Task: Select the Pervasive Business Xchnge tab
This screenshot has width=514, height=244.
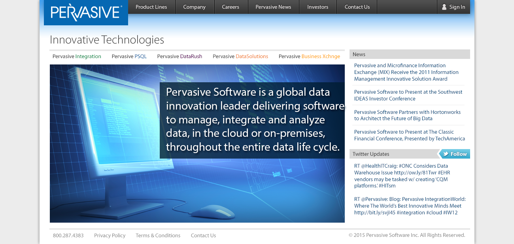Action: 309,57
